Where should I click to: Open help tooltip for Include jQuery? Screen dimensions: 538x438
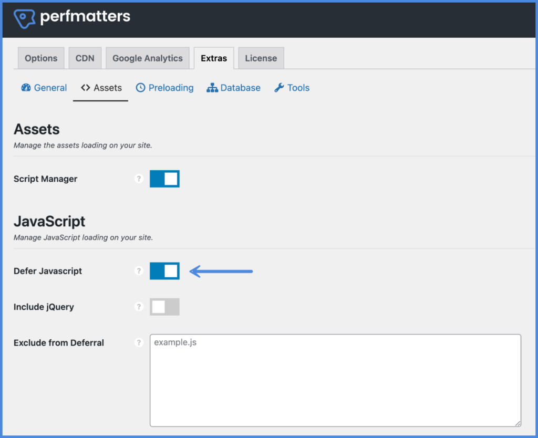(x=139, y=307)
